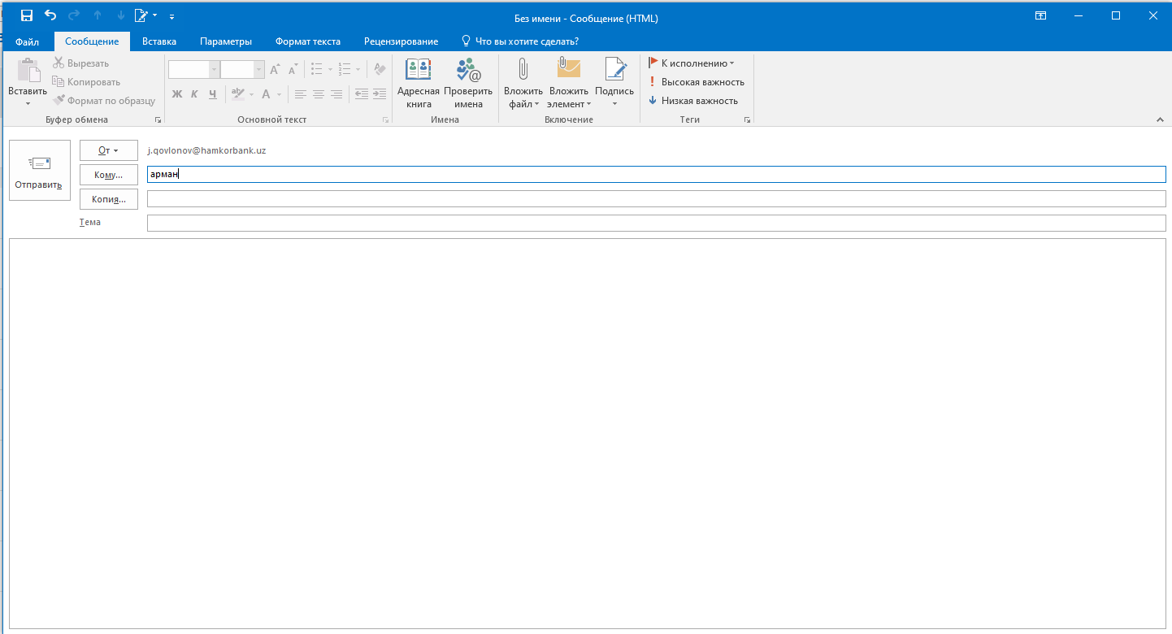Run Проверить имена

tap(468, 83)
